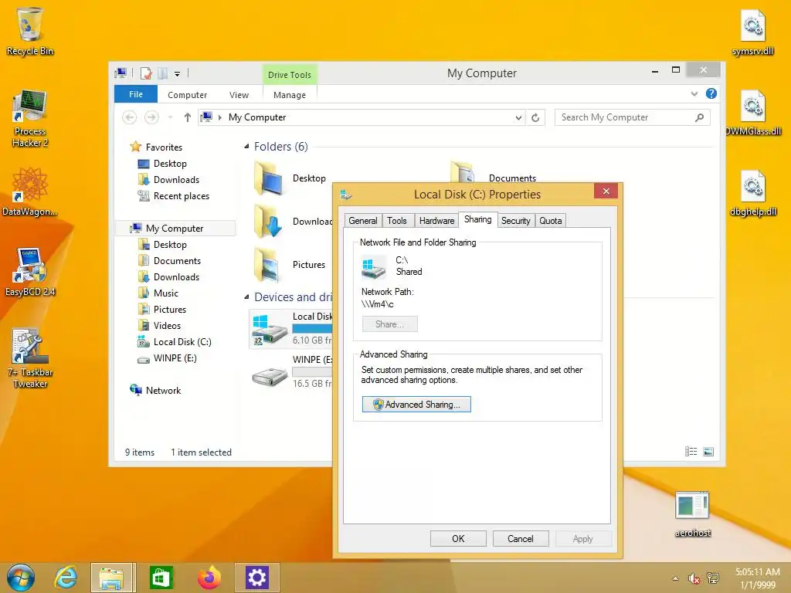Viewport: 791px width, 593px height.
Task: Go back in Explorer navigation
Action: coord(130,117)
